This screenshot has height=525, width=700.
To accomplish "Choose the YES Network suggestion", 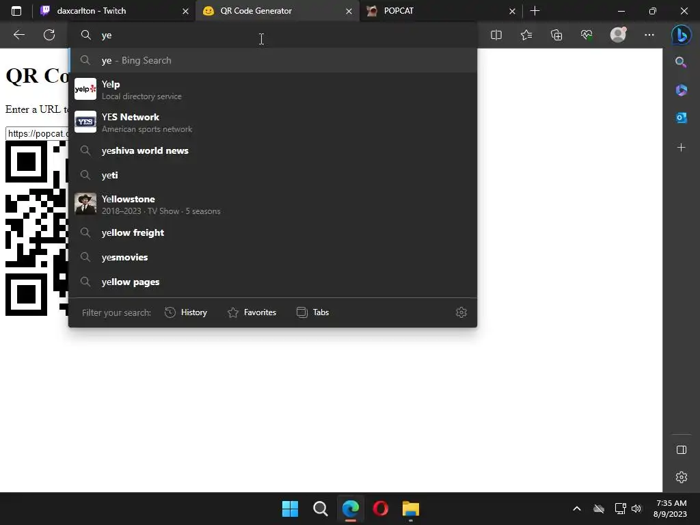I will point(273,122).
